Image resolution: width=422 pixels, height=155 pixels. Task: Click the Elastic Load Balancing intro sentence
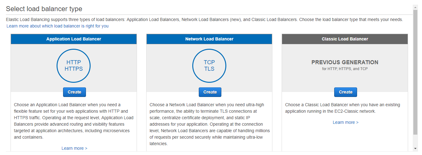(x=204, y=19)
